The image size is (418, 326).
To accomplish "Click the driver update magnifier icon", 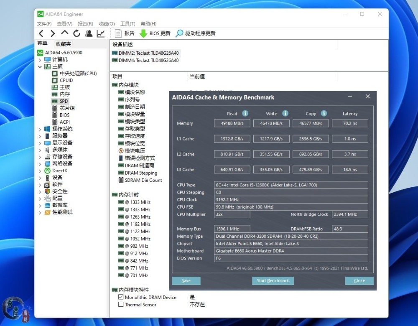I will coord(179,33).
